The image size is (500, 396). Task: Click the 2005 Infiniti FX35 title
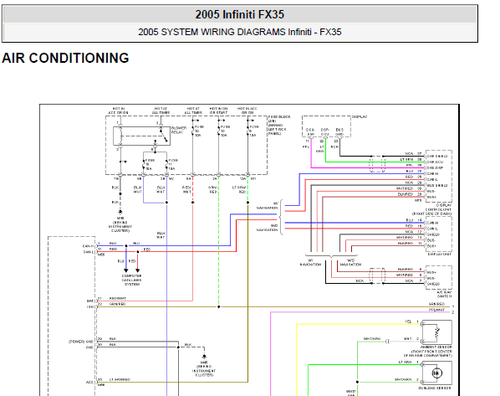click(x=240, y=14)
